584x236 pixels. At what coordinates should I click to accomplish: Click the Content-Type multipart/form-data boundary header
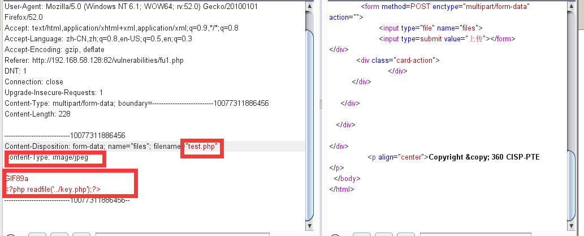click(x=137, y=103)
